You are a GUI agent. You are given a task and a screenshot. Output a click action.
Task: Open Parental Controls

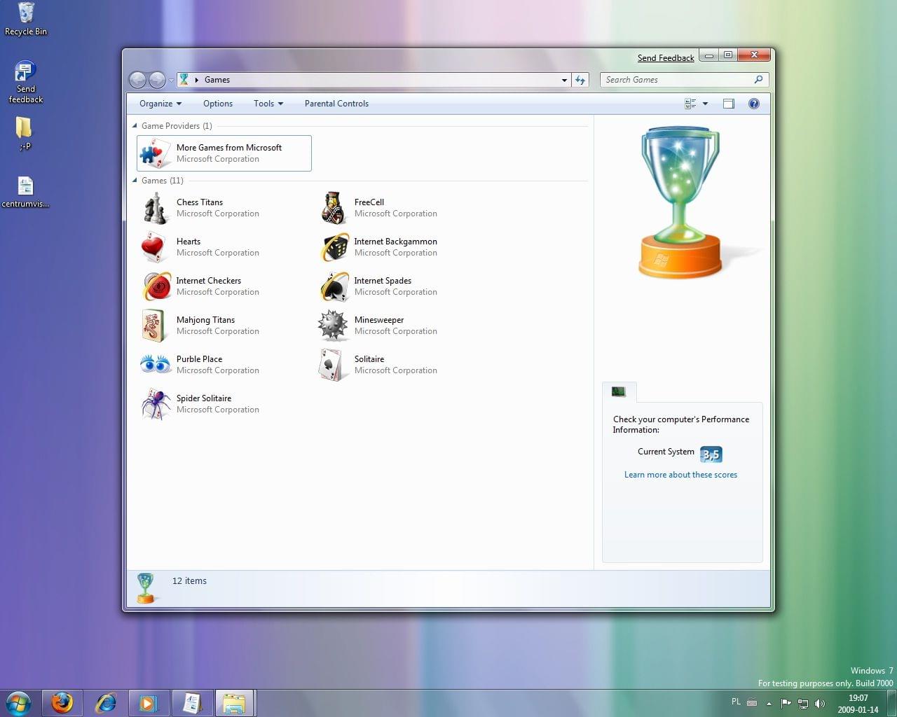pyautogui.click(x=336, y=104)
